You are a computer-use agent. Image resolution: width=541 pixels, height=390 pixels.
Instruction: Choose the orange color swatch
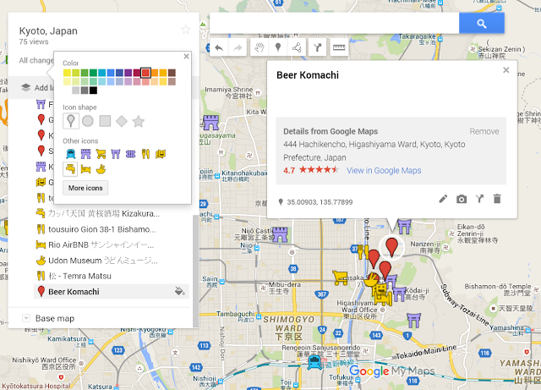click(x=154, y=73)
